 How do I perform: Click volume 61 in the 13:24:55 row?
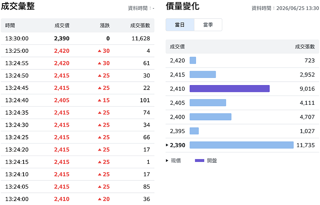pos(146,63)
